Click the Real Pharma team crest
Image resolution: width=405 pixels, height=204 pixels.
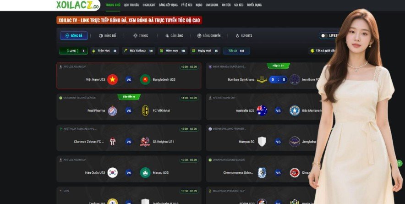[112, 110]
